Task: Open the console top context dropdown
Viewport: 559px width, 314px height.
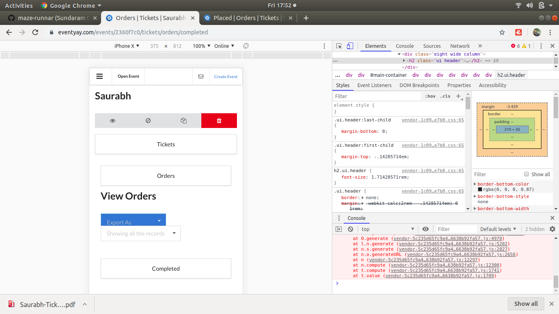Action: tap(388, 229)
